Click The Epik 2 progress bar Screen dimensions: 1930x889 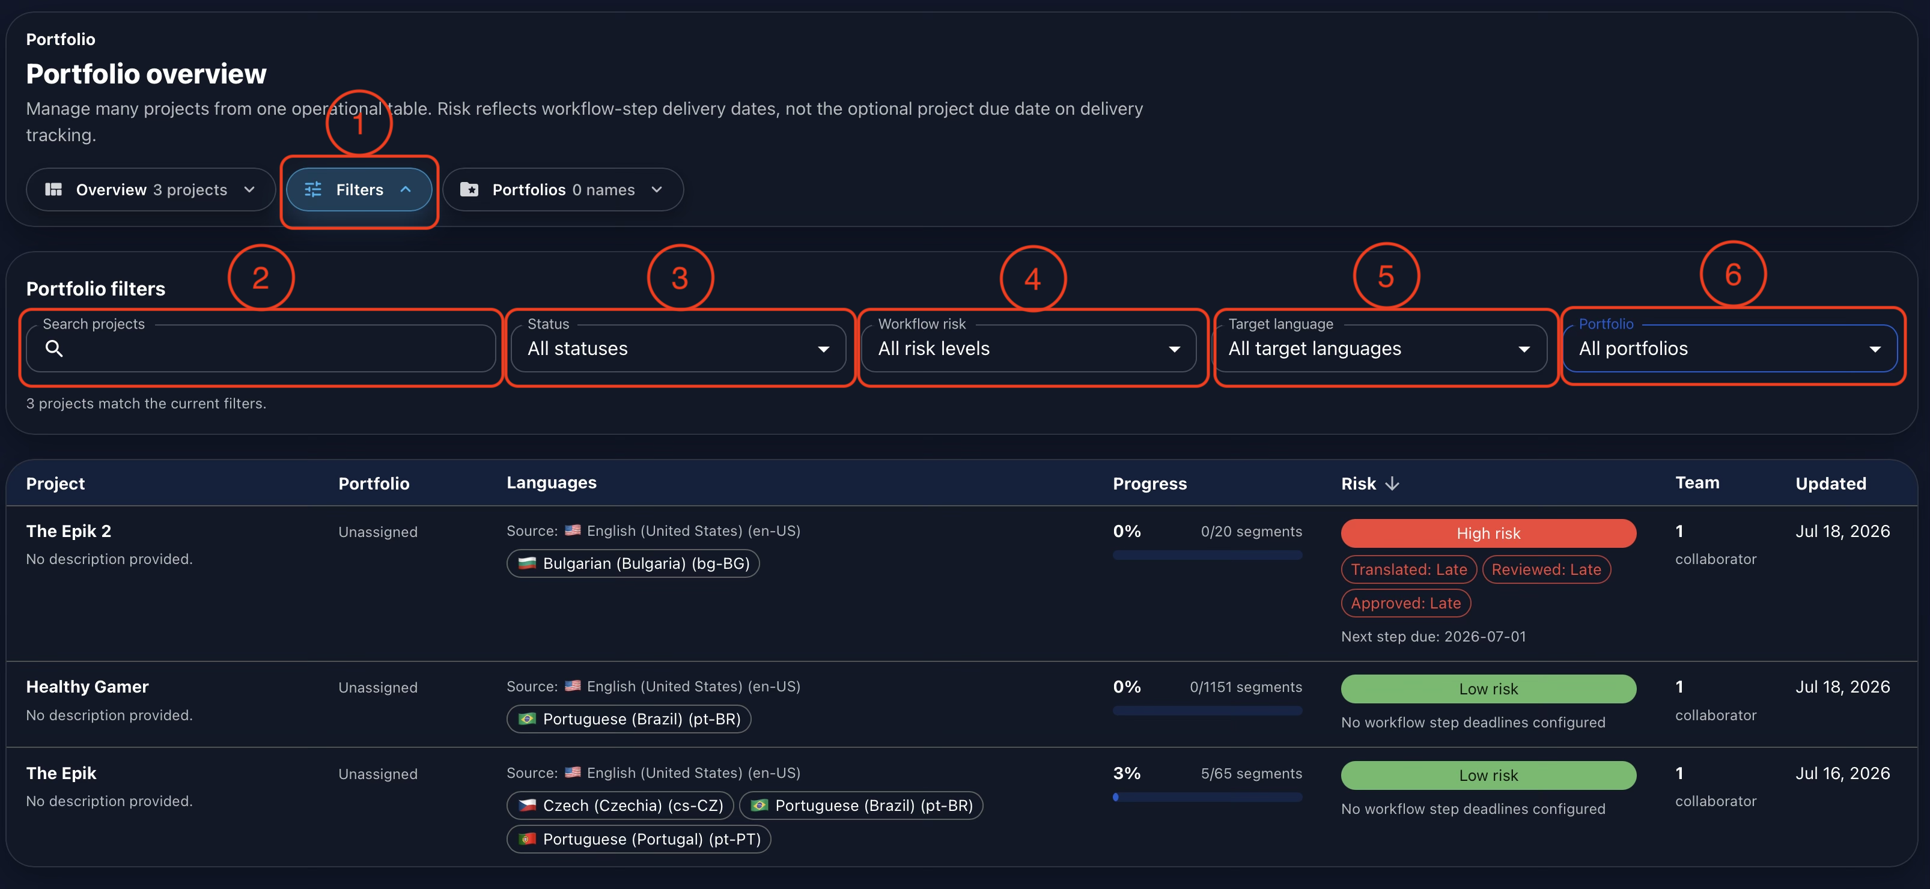[x=1207, y=555]
